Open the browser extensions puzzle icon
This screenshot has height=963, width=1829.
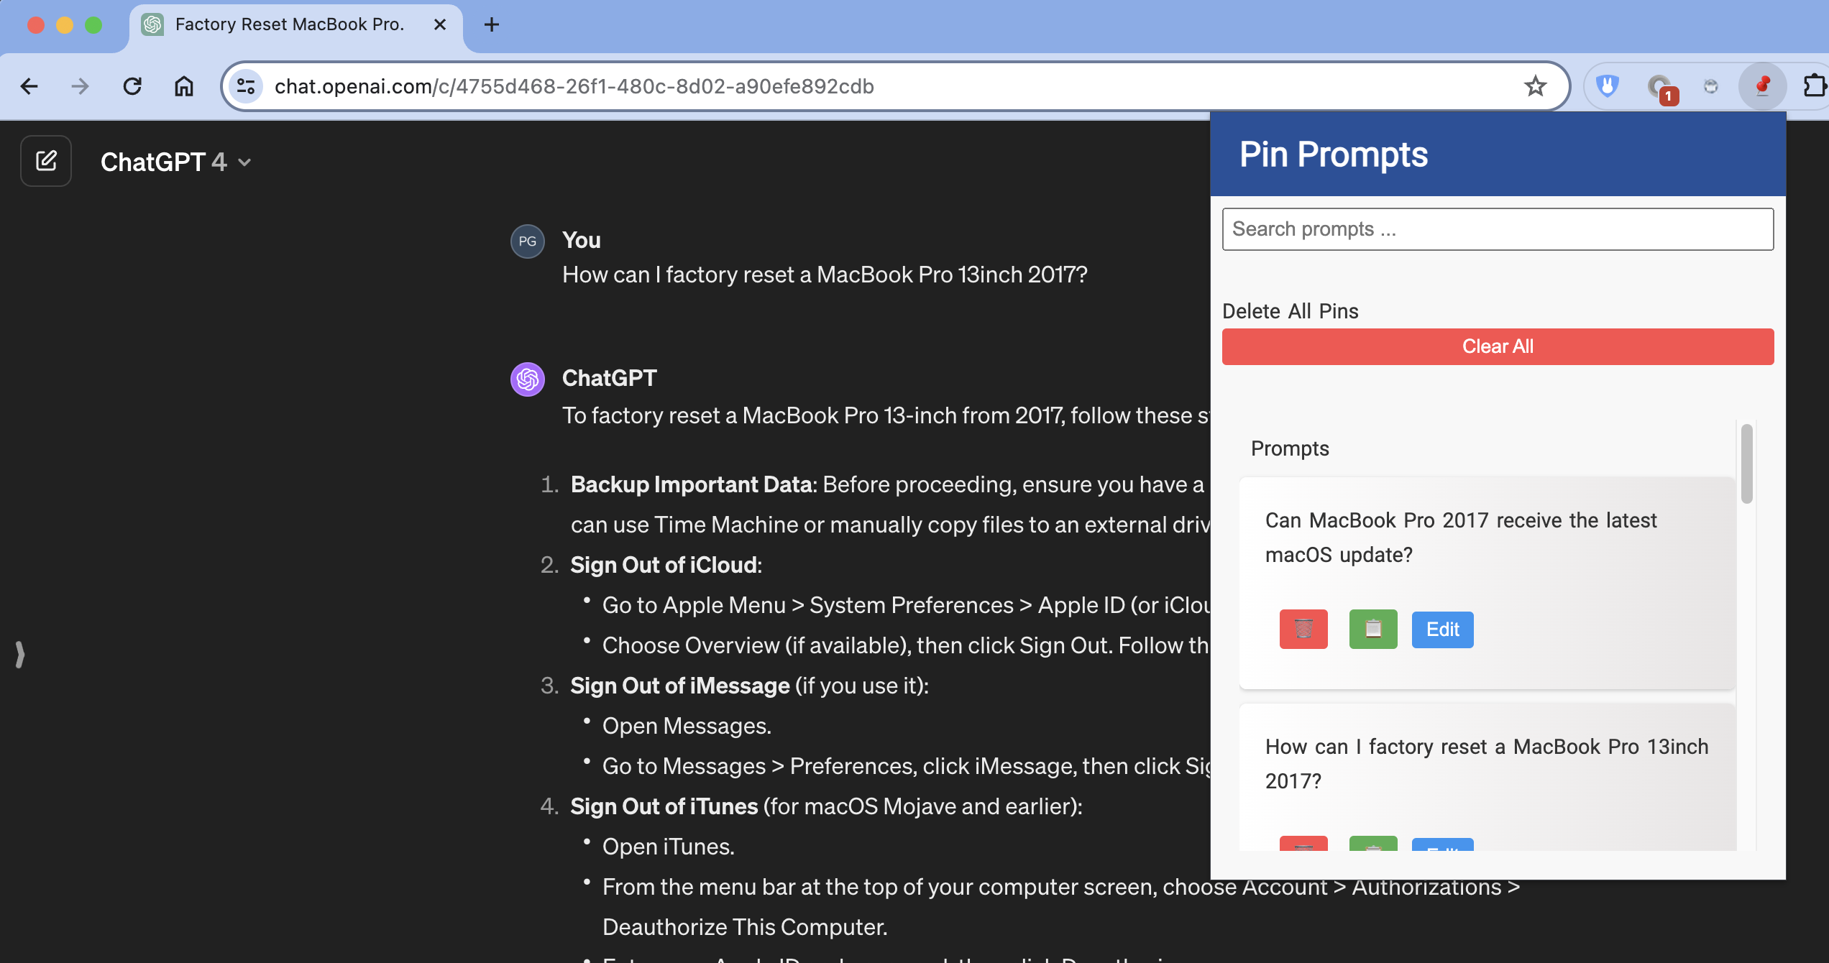click(x=1814, y=86)
